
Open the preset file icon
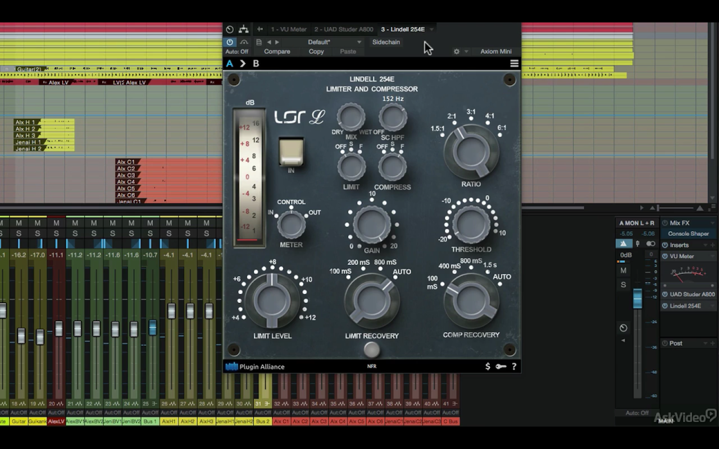coord(259,42)
